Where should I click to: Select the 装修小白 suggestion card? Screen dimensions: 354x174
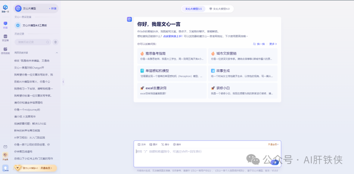(243, 91)
